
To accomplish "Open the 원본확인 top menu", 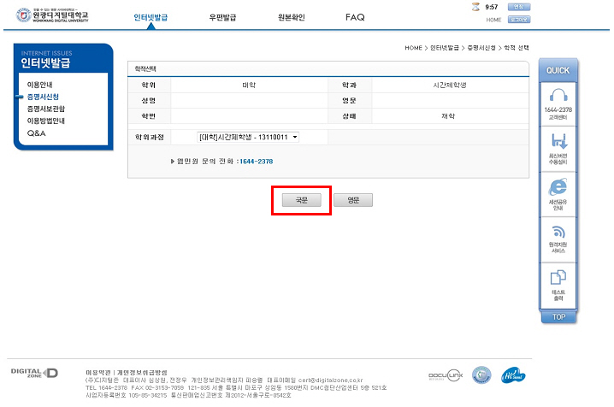I will (x=292, y=17).
